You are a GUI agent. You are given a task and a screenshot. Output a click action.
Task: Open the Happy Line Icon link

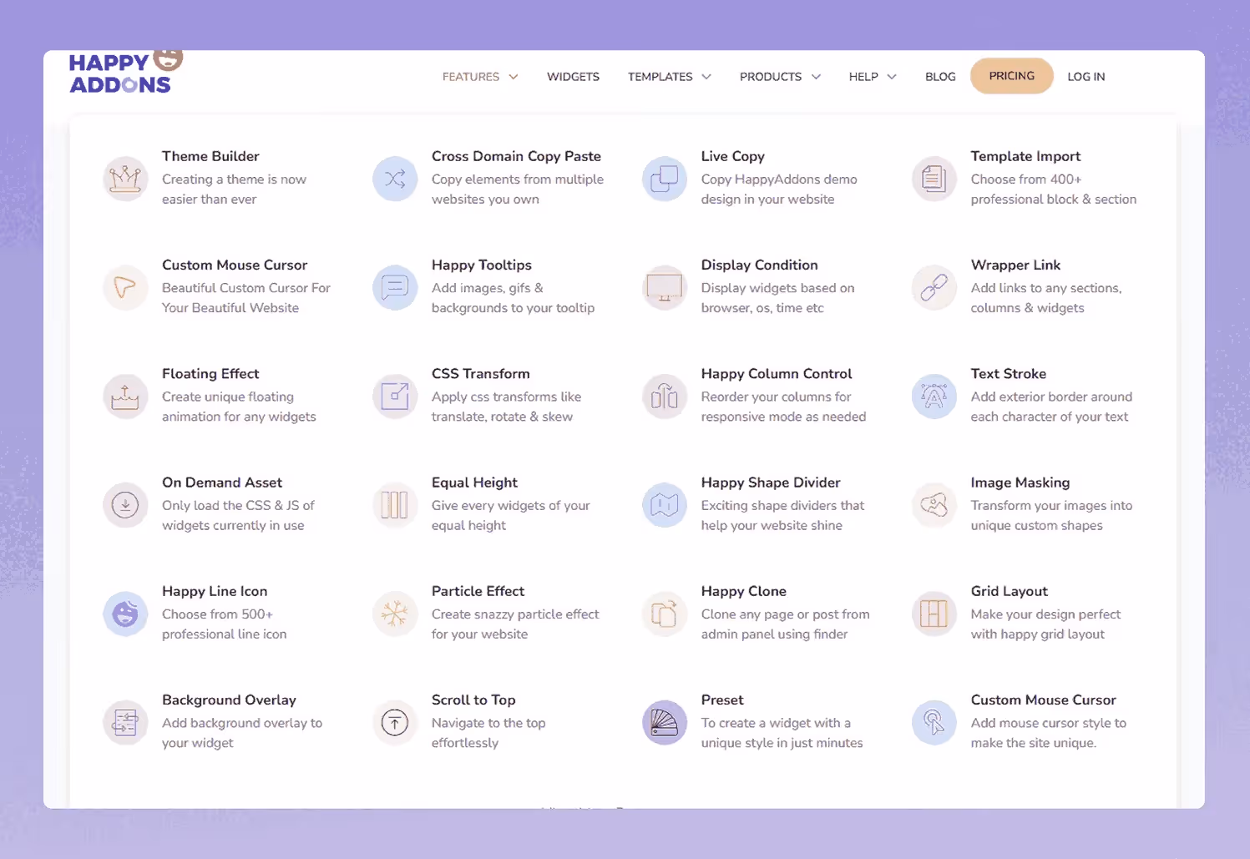[x=215, y=591]
